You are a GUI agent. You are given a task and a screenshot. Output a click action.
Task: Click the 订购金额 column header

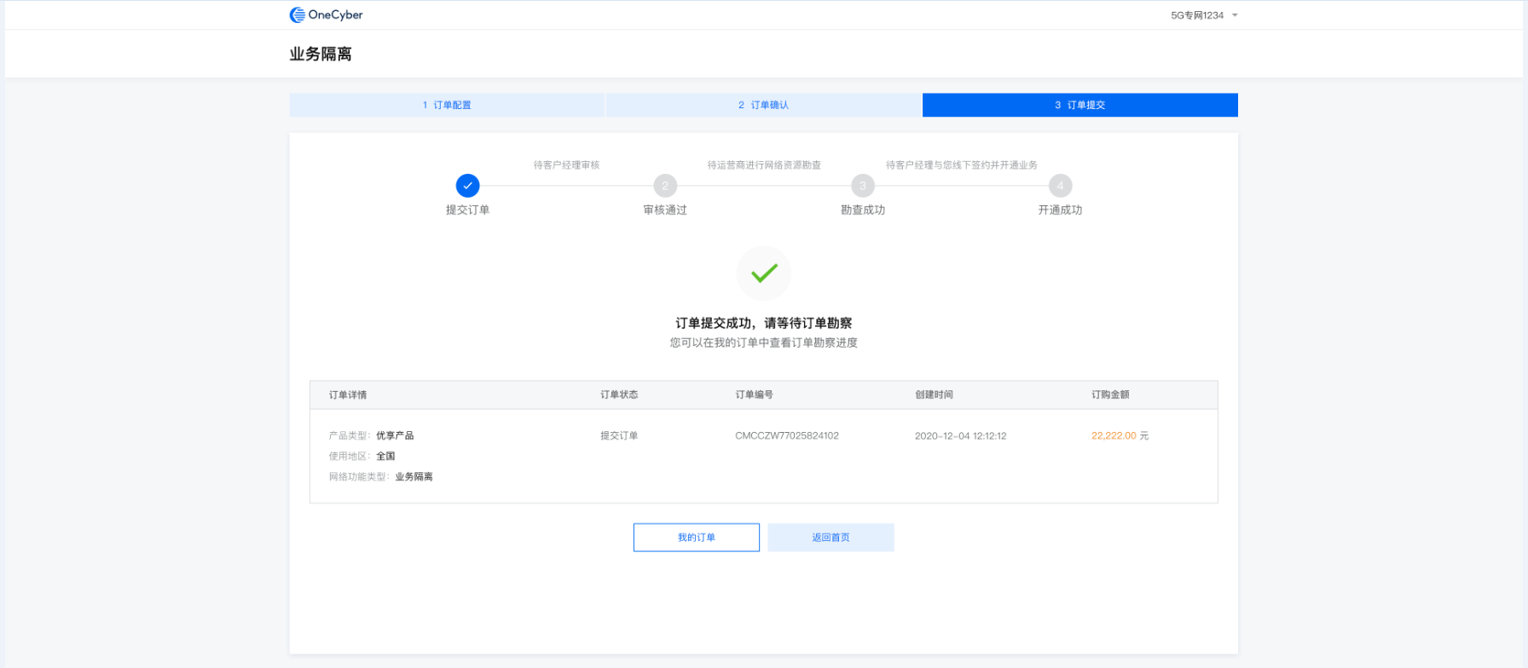click(x=1110, y=394)
